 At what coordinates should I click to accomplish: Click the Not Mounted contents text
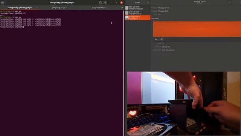(x=168, y=50)
